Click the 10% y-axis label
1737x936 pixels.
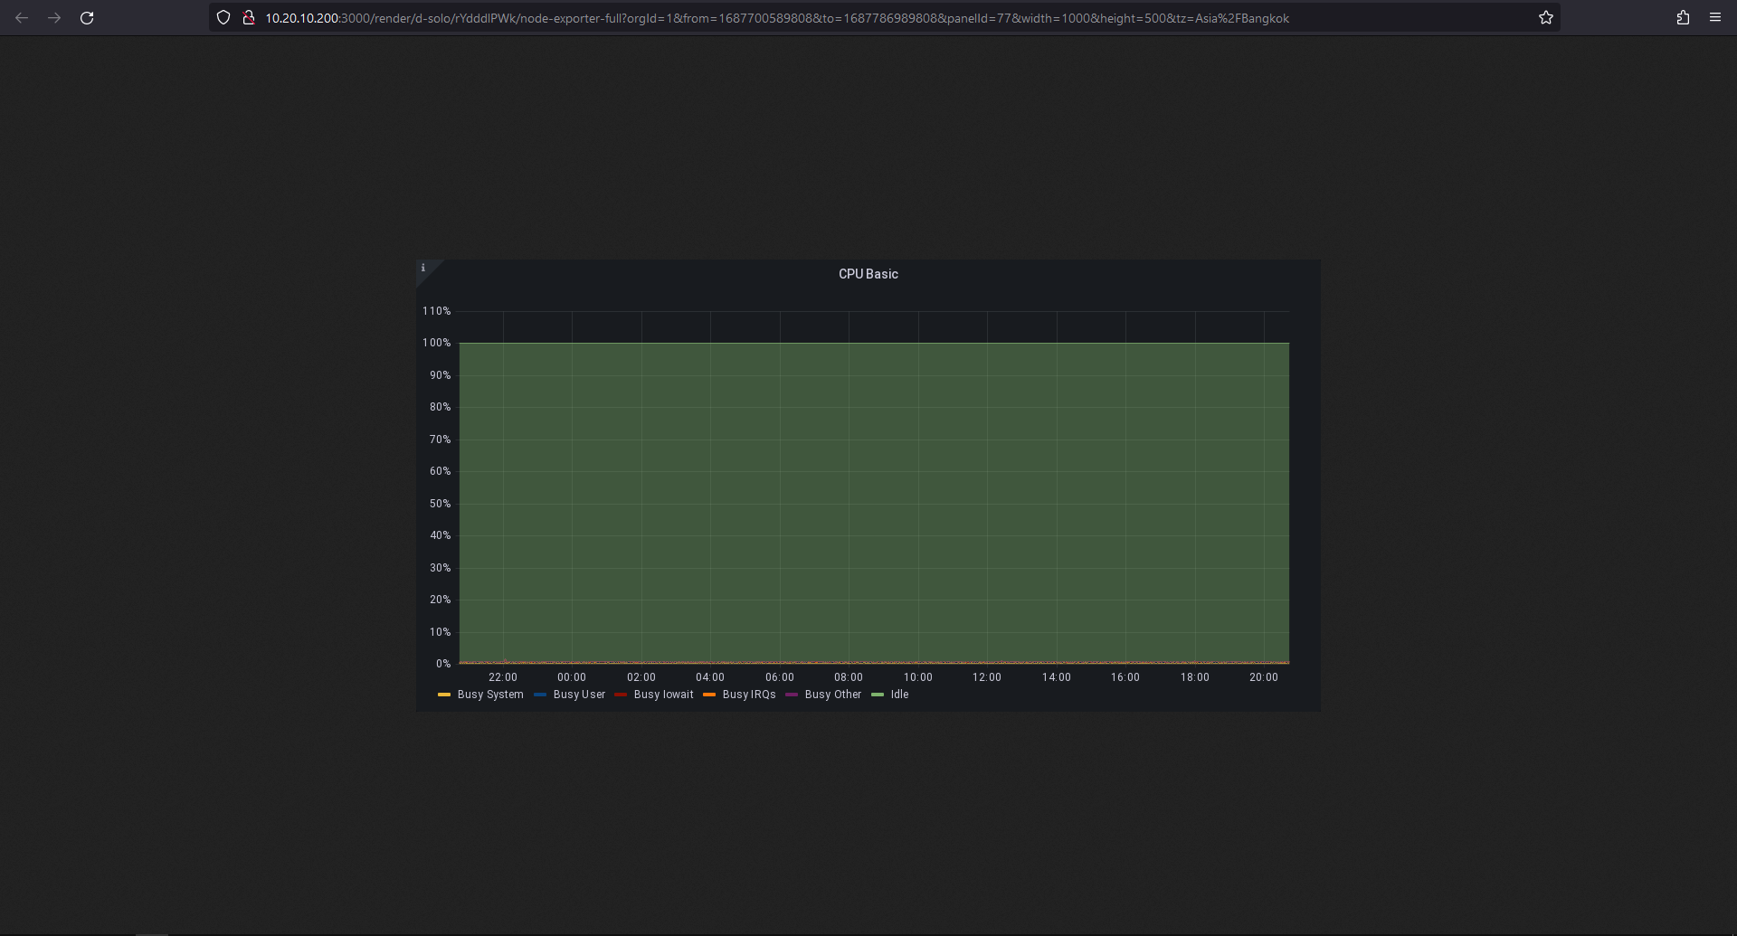tap(440, 632)
